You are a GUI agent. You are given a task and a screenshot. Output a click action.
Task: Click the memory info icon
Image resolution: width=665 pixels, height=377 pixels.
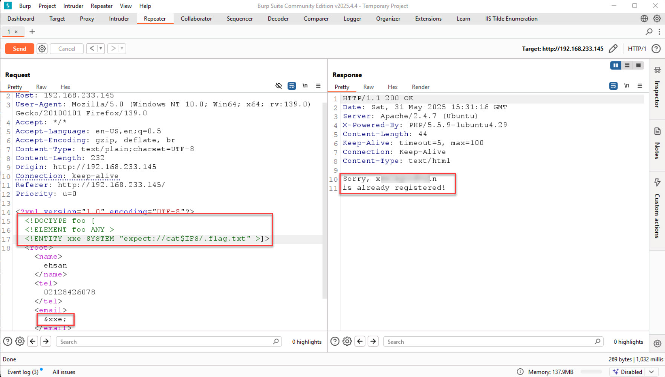520,372
